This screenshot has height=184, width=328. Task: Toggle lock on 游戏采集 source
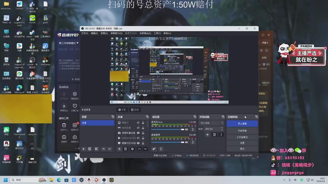[x=143, y=128]
